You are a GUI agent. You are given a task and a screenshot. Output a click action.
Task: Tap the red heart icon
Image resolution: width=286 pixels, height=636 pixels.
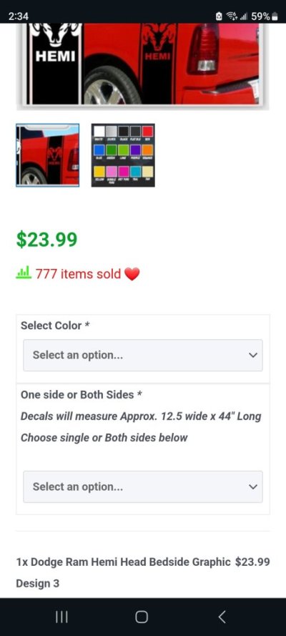click(132, 275)
